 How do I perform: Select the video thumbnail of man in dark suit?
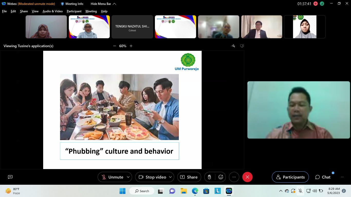262,27
